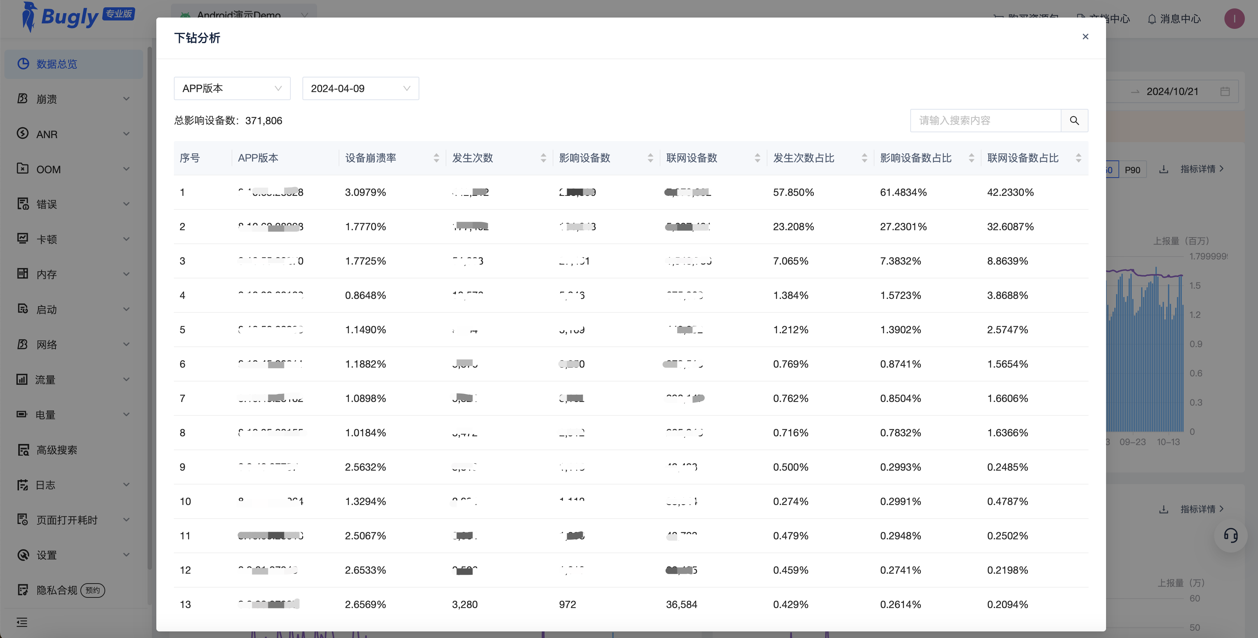Click the ANR sidebar icon

[x=23, y=133]
